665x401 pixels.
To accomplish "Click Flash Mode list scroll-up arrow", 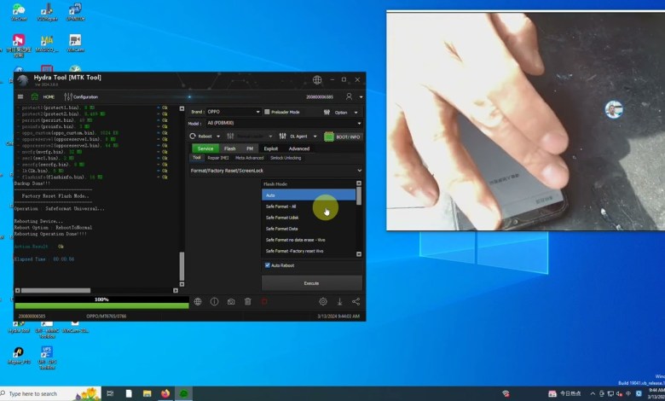I will (359, 183).
